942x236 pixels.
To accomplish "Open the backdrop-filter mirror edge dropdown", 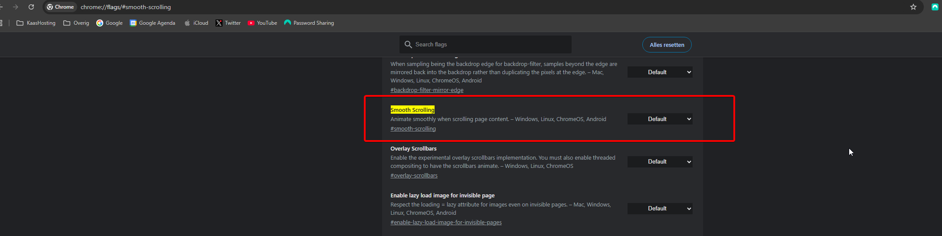I will pos(660,72).
